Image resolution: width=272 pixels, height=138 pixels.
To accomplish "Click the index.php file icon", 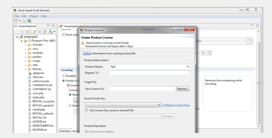I will [30, 98].
